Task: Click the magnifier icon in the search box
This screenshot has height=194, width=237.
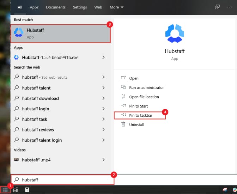Action: click(x=16, y=179)
